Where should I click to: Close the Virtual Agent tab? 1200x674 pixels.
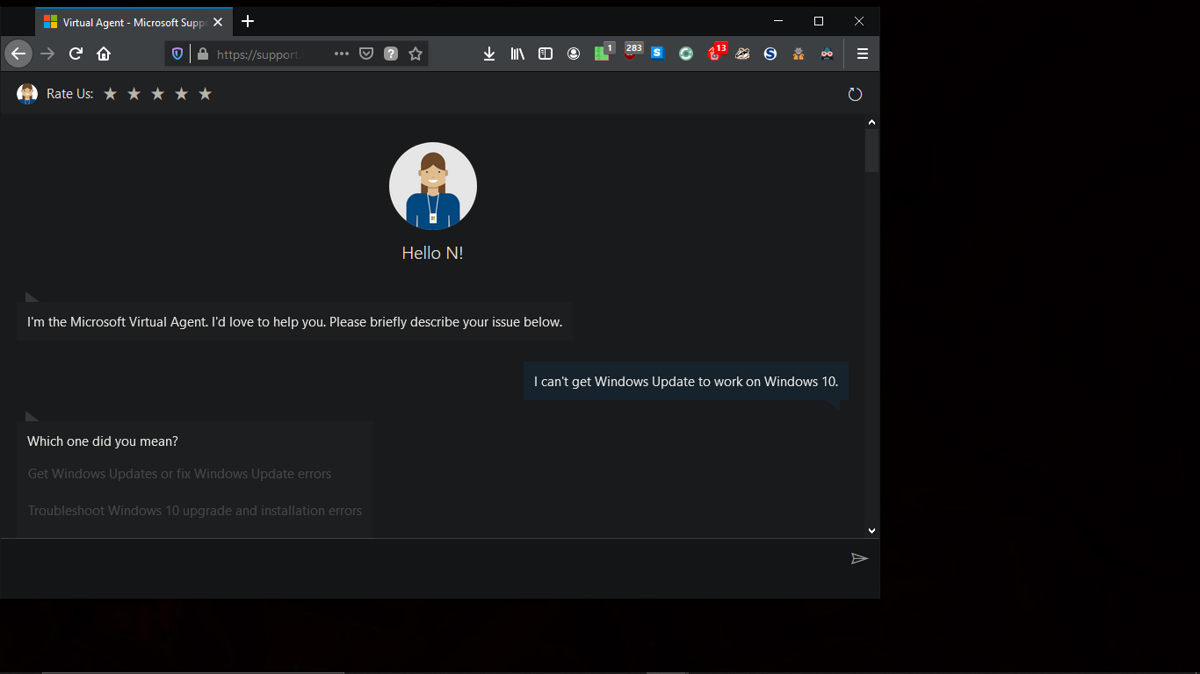[218, 22]
